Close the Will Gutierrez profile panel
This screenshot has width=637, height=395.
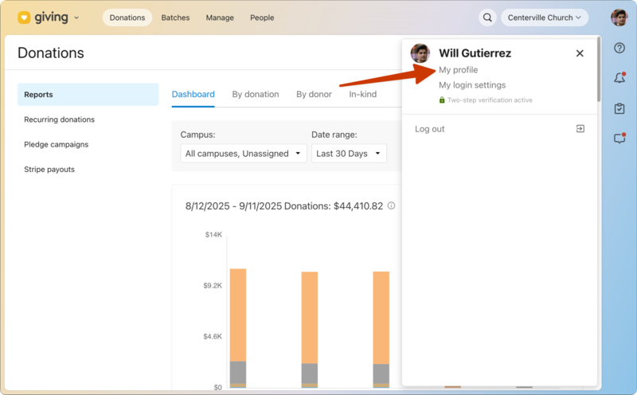(580, 53)
